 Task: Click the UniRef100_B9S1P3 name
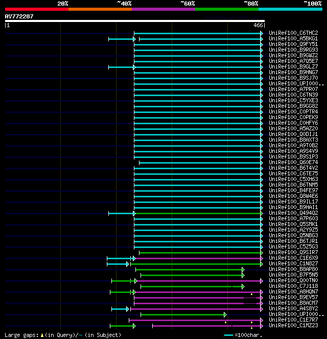[293, 156]
